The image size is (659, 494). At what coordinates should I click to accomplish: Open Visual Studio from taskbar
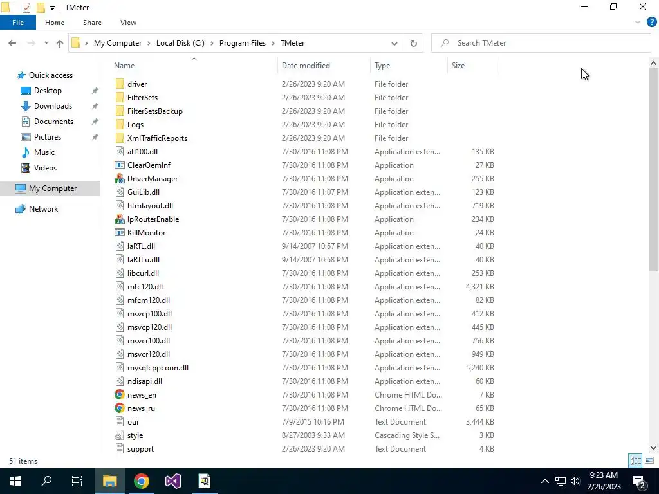[172, 481]
